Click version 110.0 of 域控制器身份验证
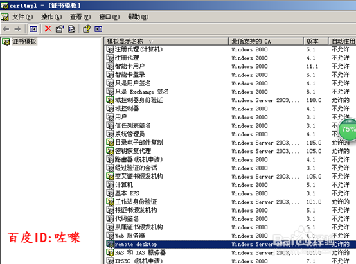Image resolution: width=356 pixels, height=264 pixels. 314,100
